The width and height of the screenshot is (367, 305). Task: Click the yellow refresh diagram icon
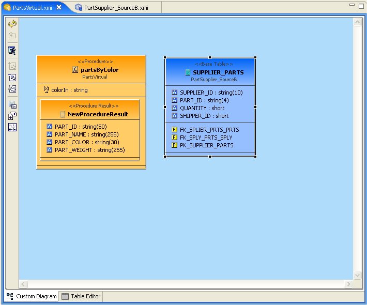(x=12, y=24)
